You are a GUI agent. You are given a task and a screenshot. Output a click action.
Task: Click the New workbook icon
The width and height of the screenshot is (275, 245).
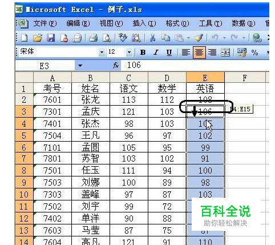click(24, 38)
